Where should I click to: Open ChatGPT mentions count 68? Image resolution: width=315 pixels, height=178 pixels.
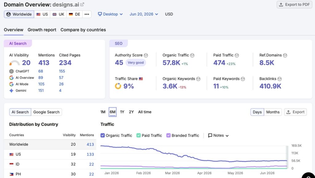pos(41,71)
